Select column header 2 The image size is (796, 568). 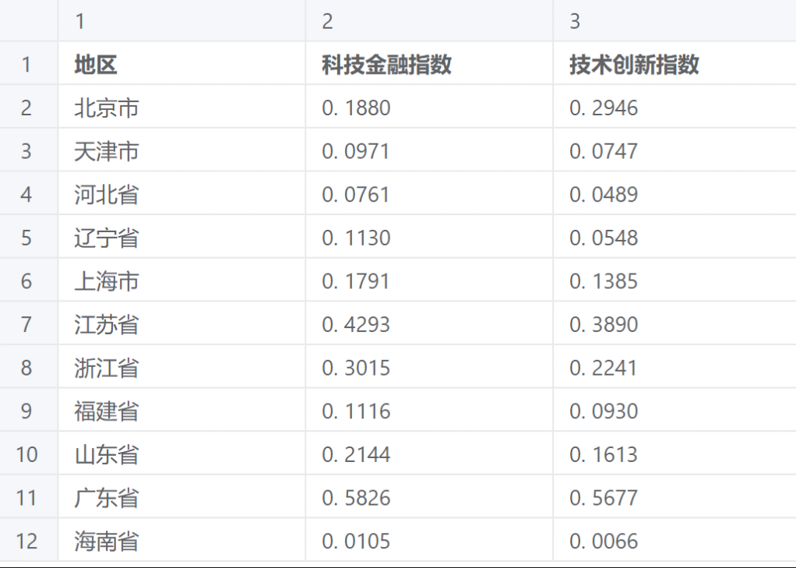coord(428,21)
